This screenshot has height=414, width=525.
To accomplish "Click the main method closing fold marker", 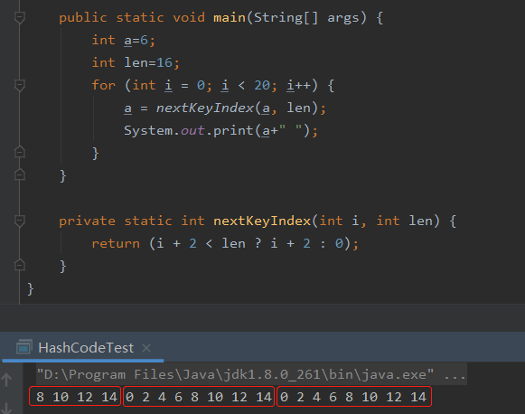I will tap(20, 174).
